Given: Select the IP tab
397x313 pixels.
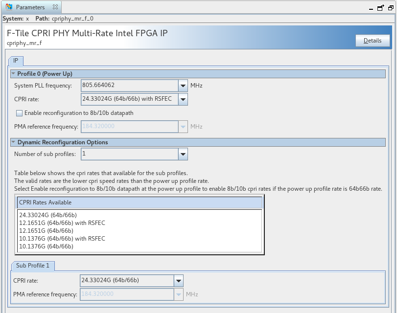Looking at the screenshot, I should point(16,61).
